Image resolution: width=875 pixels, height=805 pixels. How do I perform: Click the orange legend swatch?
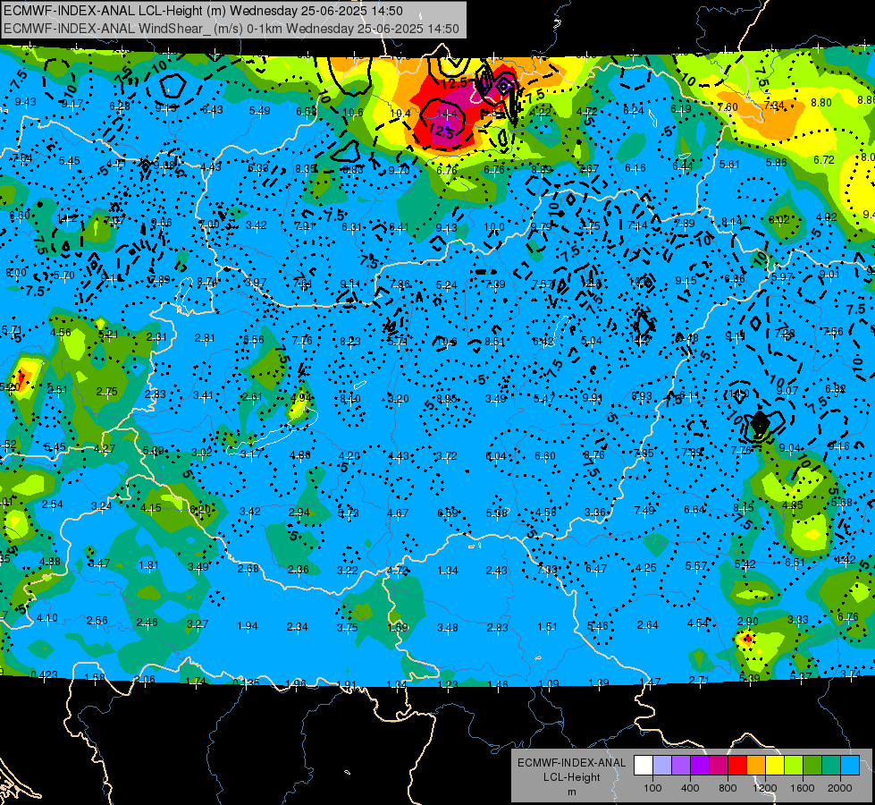[756, 766]
